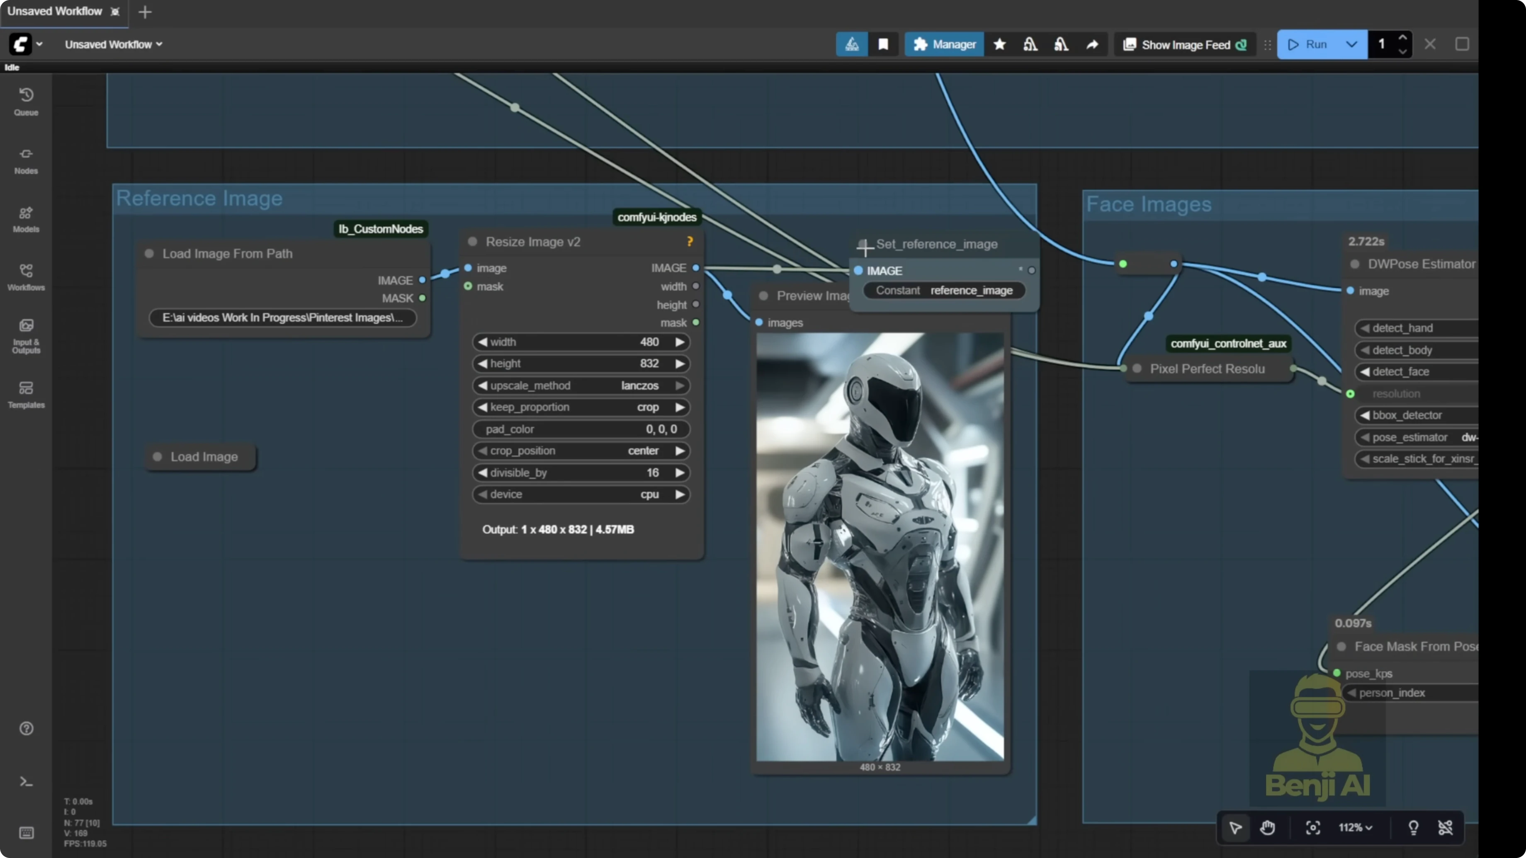Expand the Run button options chevron
This screenshot has height=858, width=1526.
[x=1351, y=44]
